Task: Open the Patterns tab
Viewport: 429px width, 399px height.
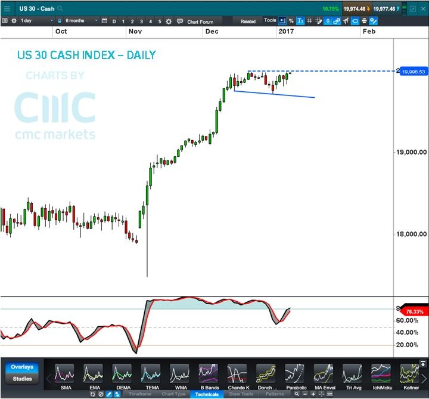Action: (275, 394)
